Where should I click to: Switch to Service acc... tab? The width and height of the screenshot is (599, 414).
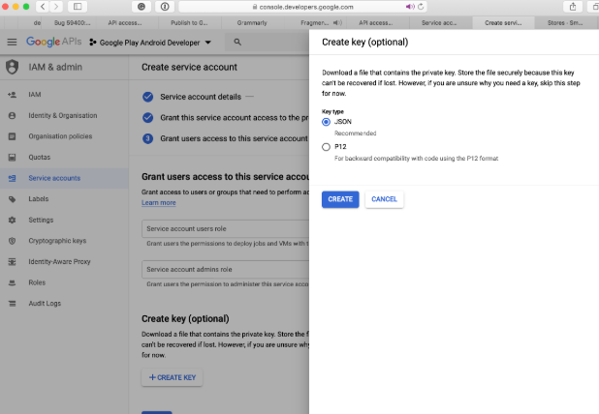tap(439, 23)
